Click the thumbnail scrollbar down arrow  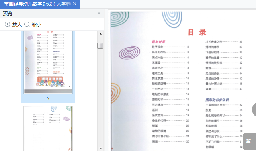100,148
